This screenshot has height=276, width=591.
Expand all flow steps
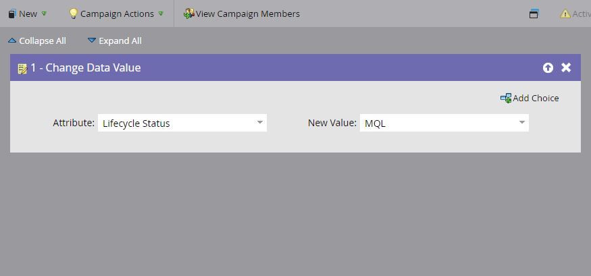click(x=115, y=40)
